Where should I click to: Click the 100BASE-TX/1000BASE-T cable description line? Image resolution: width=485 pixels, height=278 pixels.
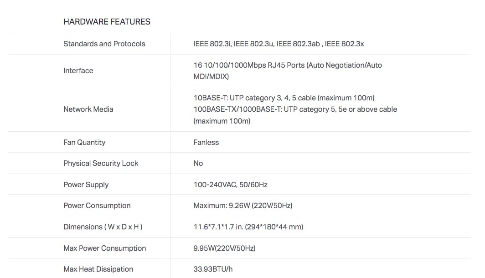click(x=295, y=109)
